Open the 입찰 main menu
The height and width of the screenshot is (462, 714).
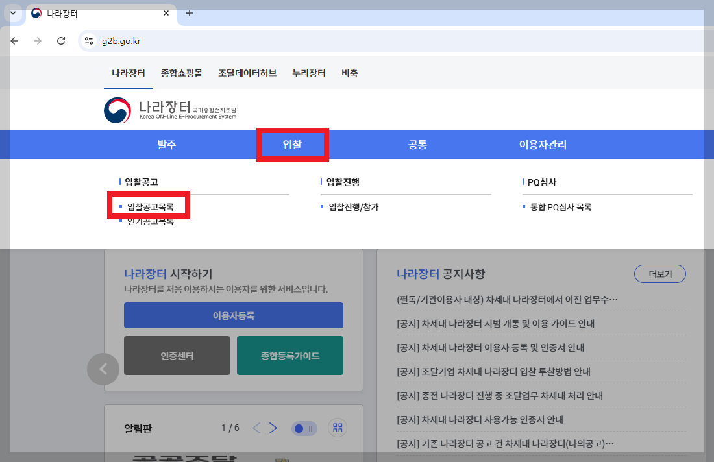(292, 145)
